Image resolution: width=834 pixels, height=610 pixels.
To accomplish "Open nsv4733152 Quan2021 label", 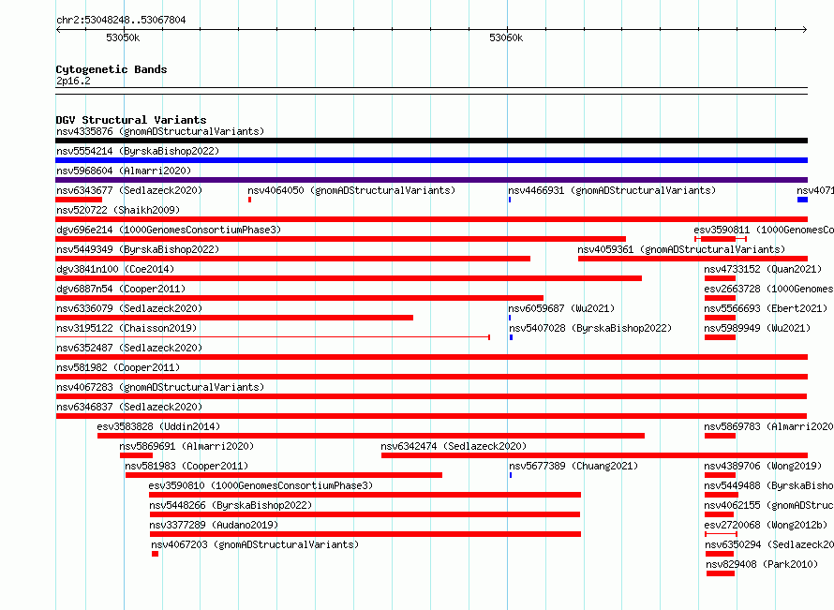I will [763, 269].
